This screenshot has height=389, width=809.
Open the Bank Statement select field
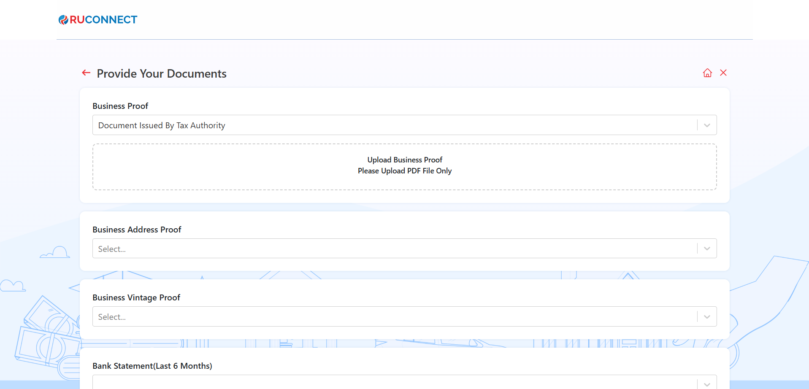pos(392,383)
